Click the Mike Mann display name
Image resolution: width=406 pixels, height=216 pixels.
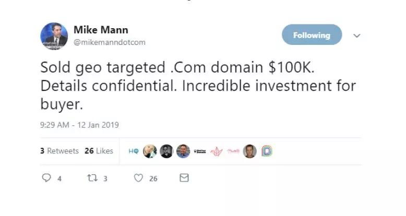coord(101,30)
